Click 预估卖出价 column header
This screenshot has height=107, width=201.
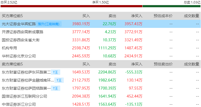point(163,64)
